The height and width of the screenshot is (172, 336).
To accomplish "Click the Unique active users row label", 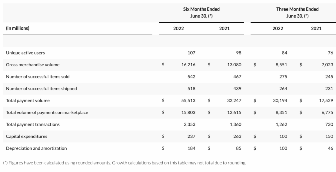I will coord(25,53).
